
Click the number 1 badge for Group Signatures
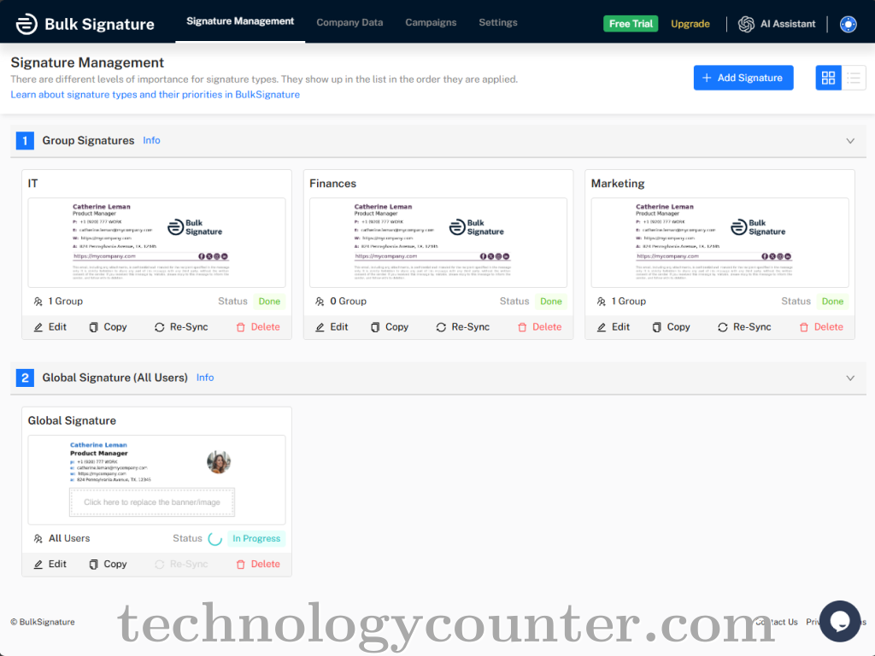pyautogui.click(x=25, y=141)
